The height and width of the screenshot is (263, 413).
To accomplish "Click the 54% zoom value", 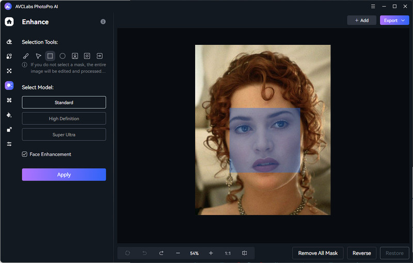I will pos(195,253).
